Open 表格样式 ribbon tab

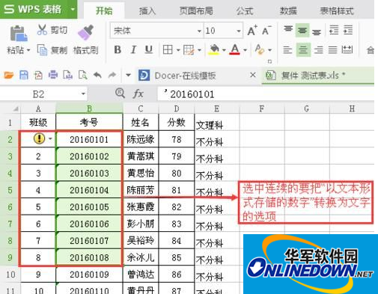337,10
